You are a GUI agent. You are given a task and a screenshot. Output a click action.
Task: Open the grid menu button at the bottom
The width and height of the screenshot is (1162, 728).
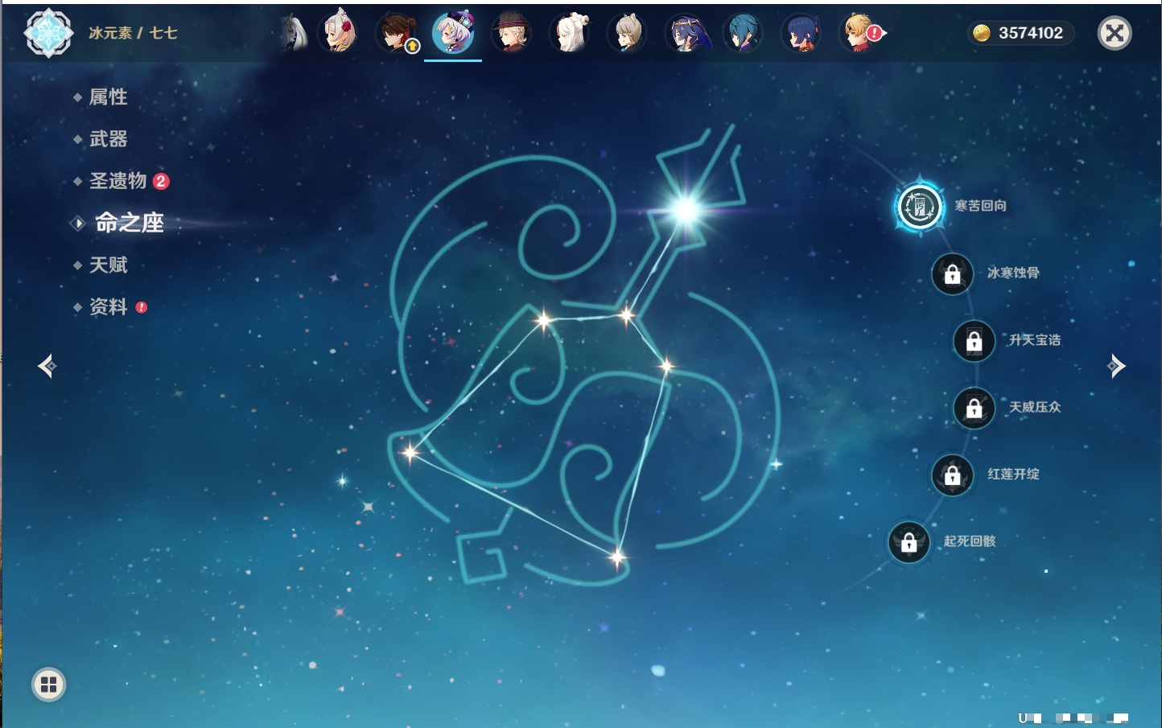tap(48, 685)
